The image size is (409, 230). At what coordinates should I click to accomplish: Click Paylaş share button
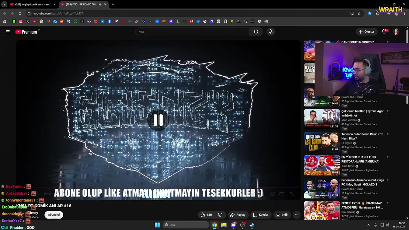click(x=238, y=215)
